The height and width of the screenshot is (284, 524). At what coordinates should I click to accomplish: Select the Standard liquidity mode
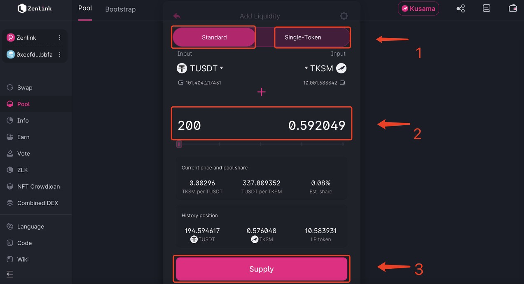tap(214, 37)
